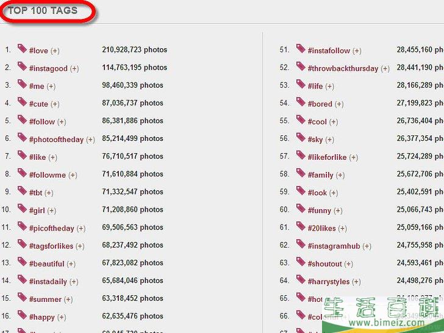444x333 pixels.
Task: Open the #happy hashtag link
Action: point(41,317)
